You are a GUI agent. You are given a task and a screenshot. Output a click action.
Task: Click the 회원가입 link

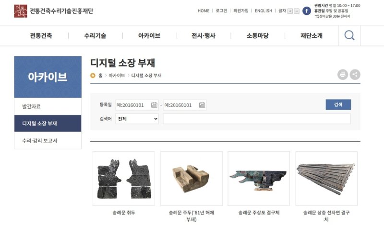point(241,11)
